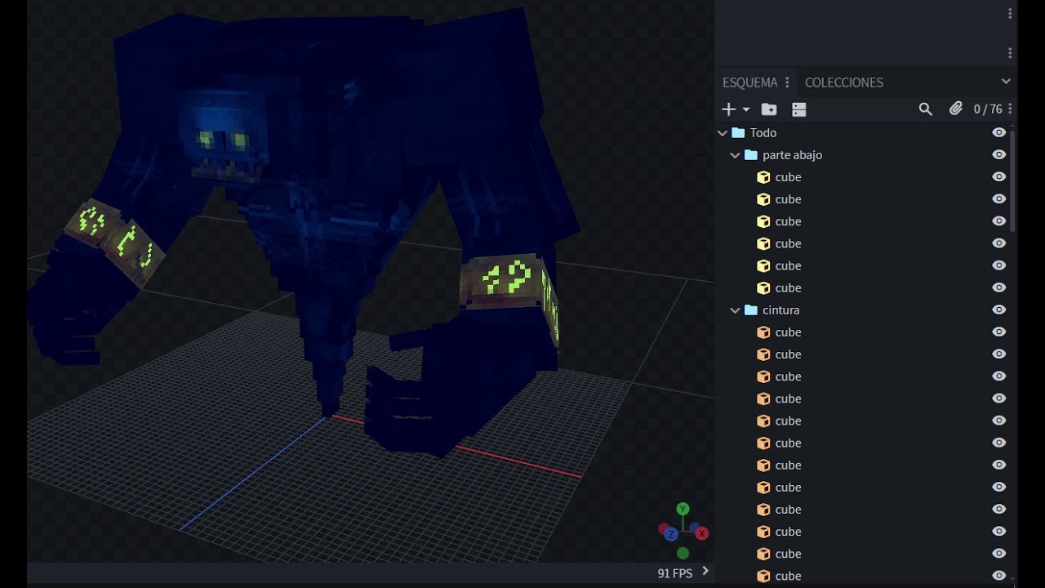This screenshot has width=1045, height=588.
Task: Switch to the ESQUEMA tab
Action: 749,82
